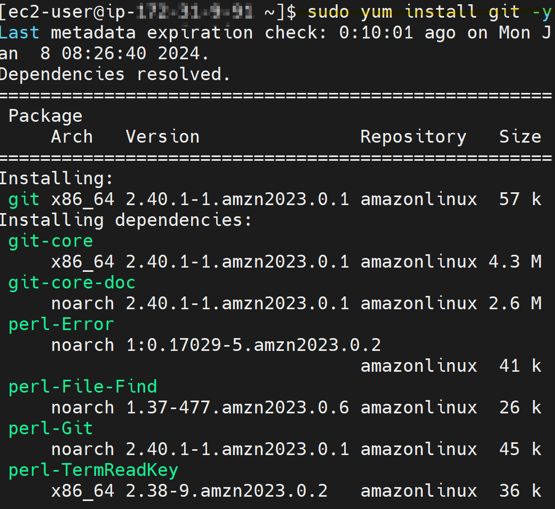Click 'noarch' in the git-core-doc row
The image size is (555, 509).
[x=83, y=304]
